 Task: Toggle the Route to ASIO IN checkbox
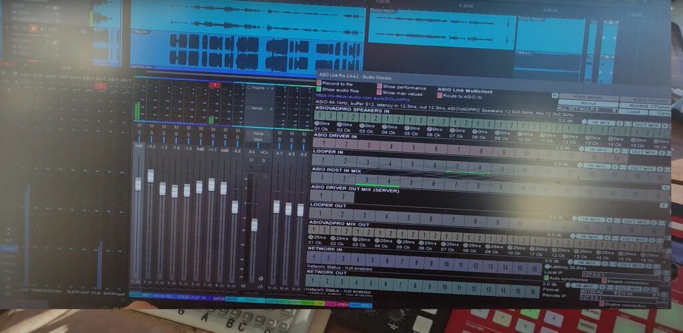coord(440,96)
